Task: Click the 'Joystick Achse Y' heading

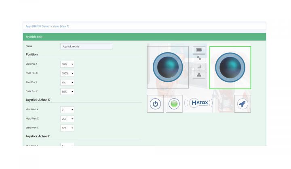Action: tap(38, 136)
